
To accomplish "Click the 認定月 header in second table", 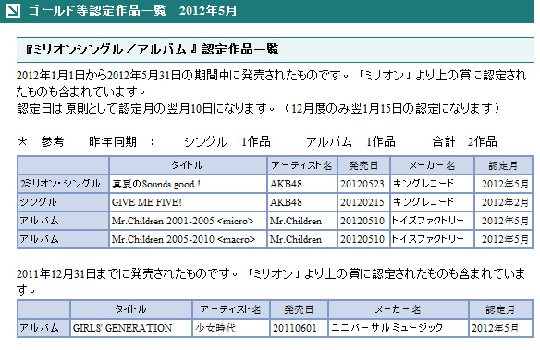I will tap(500, 309).
